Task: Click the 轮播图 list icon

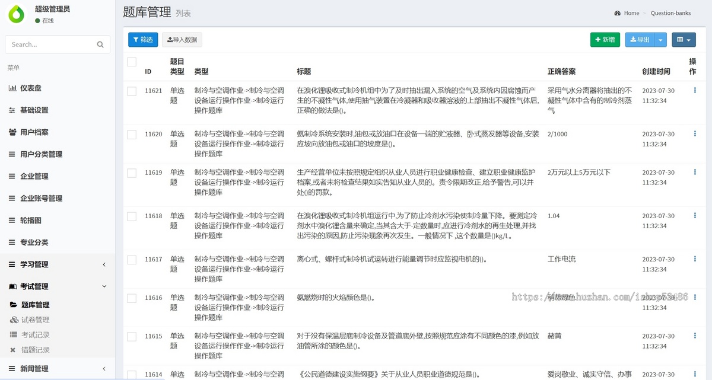Action: click(x=12, y=220)
